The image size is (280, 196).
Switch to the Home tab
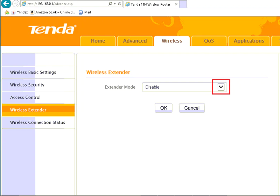point(98,41)
